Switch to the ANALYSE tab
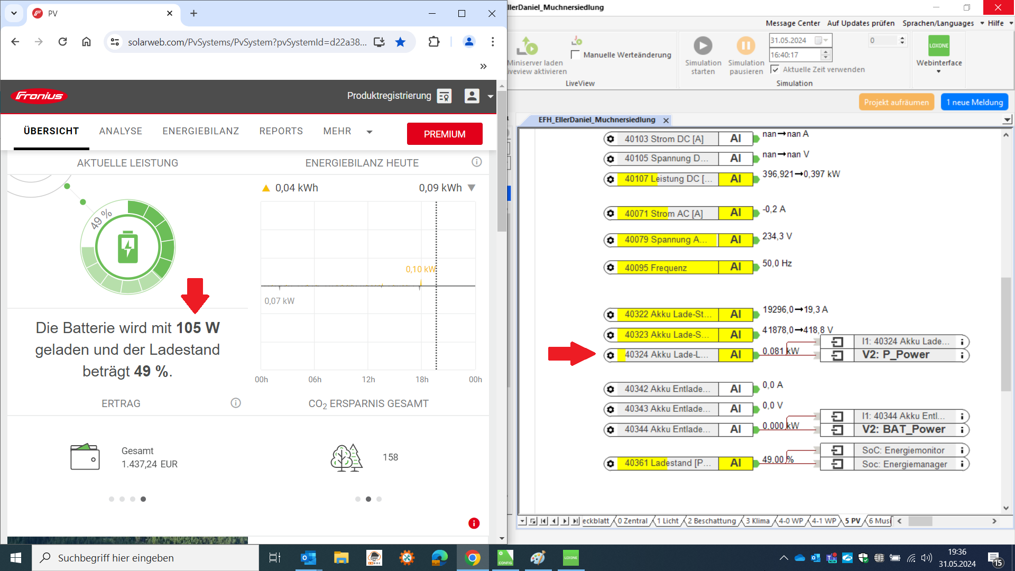This screenshot has width=1015, height=571. tap(121, 131)
